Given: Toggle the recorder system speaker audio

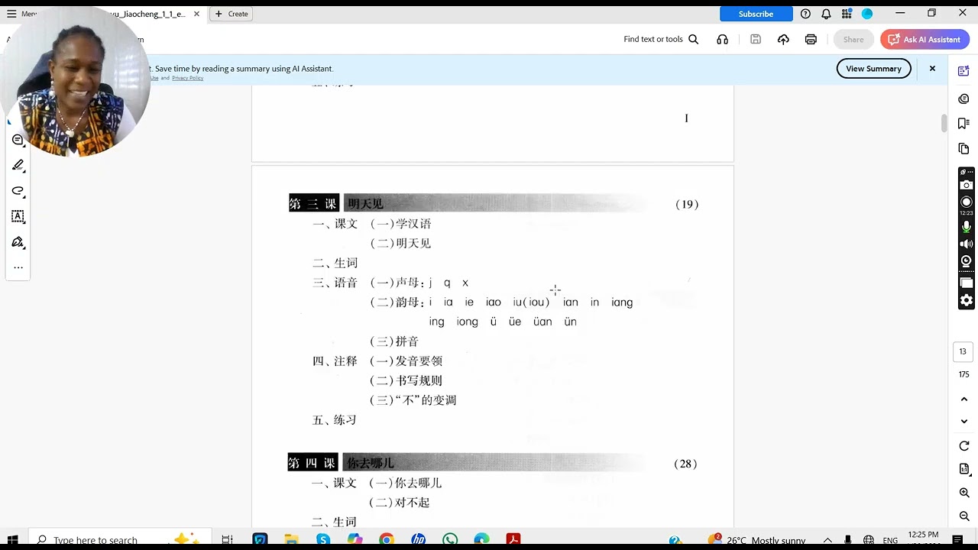Looking at the screenshot, I should click(967, 244).
